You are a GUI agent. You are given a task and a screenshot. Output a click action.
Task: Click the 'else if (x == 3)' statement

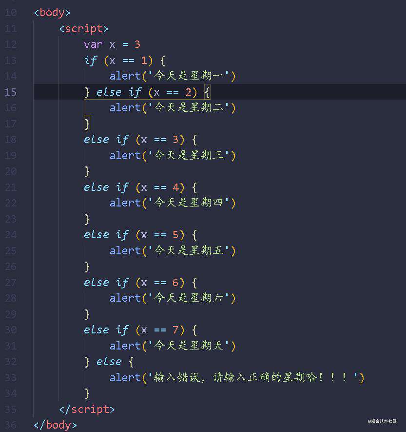(140, 140)
